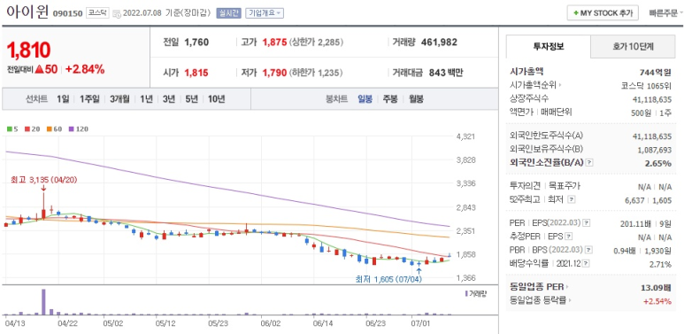This screenshot has height=334, width=684.
Task: Click the tall volume bar near 04/20
Action: tap(43, 302)
